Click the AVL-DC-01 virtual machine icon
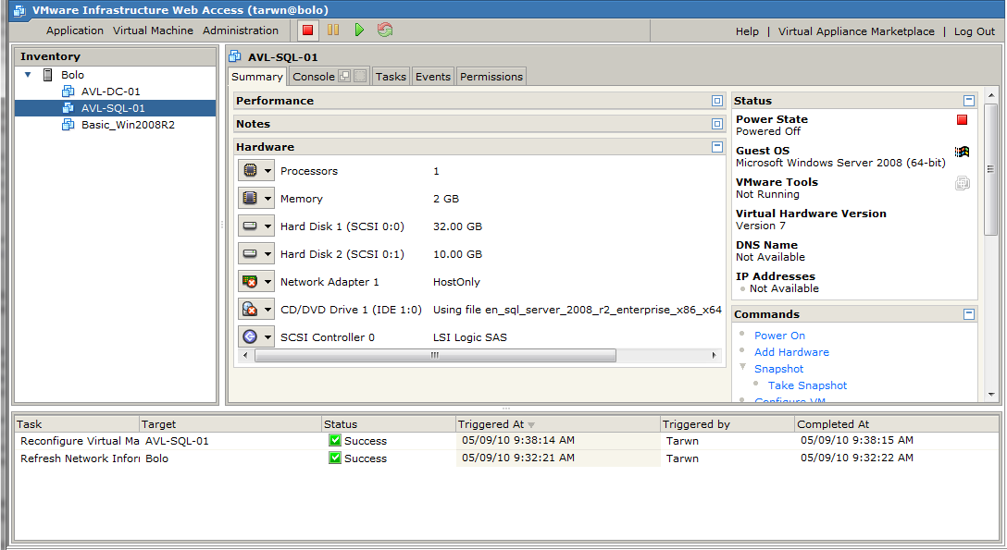Viewport: 1007px width, 550px height. click(68, 92)
